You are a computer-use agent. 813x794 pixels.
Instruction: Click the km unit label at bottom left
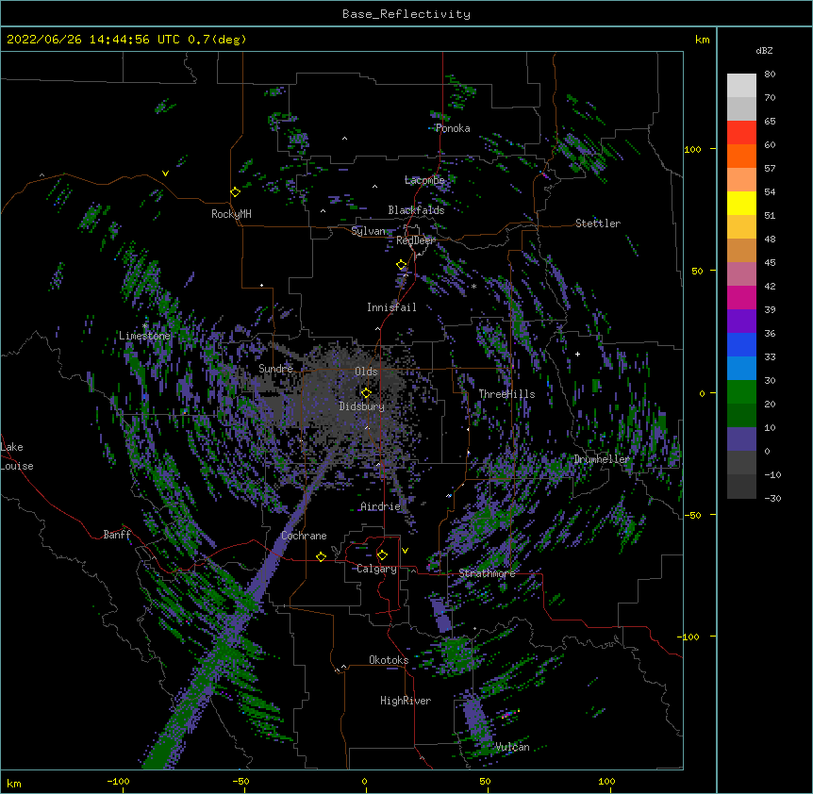pos(14,783)
